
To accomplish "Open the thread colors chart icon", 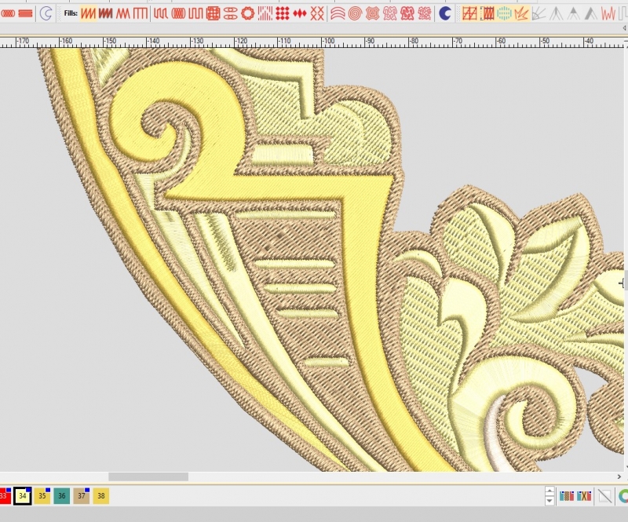I will click(566, 496).
